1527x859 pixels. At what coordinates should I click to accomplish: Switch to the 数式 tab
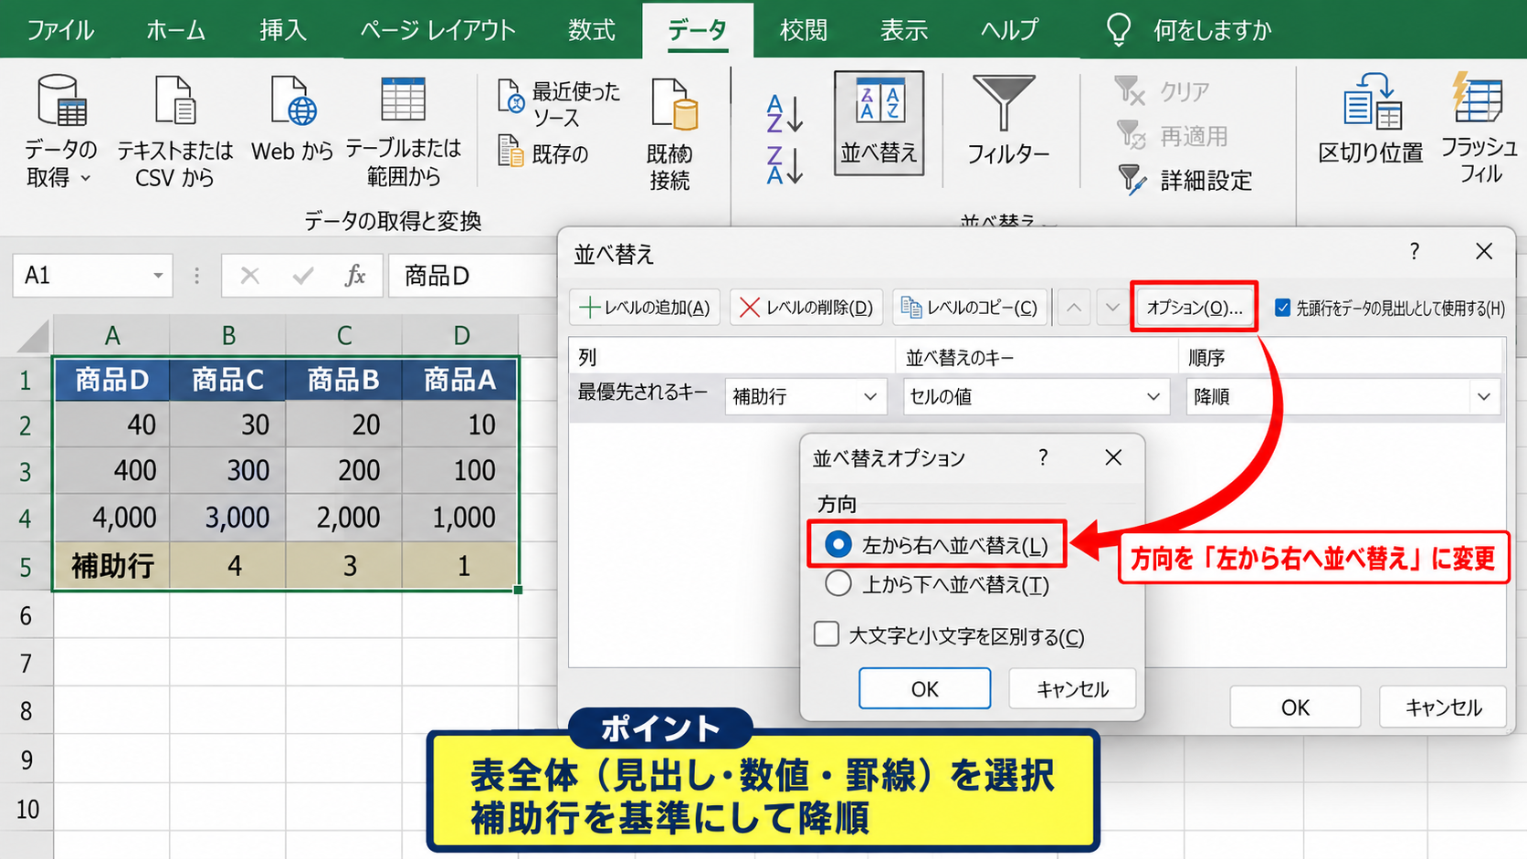tap(592, 30)
